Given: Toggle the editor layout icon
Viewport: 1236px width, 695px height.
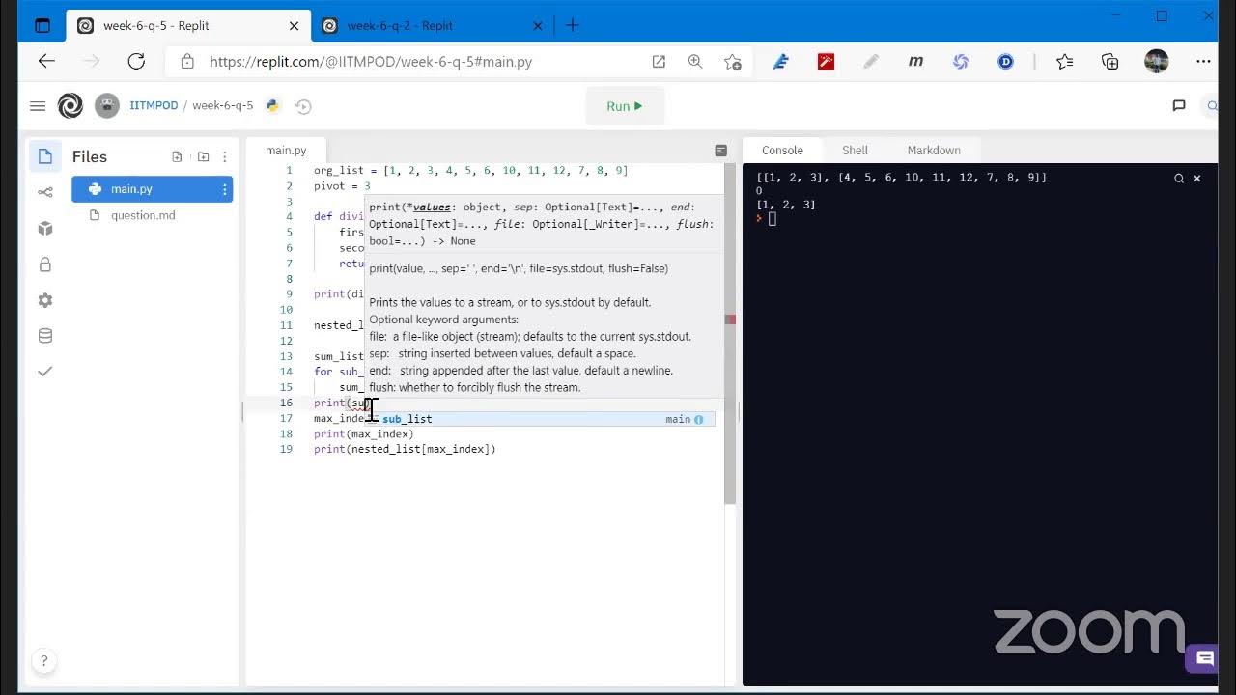Looking at the screenshot, I should [720, 151].
